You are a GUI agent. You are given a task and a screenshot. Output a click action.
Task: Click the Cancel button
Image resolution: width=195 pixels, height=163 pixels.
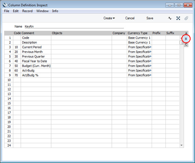130,18
